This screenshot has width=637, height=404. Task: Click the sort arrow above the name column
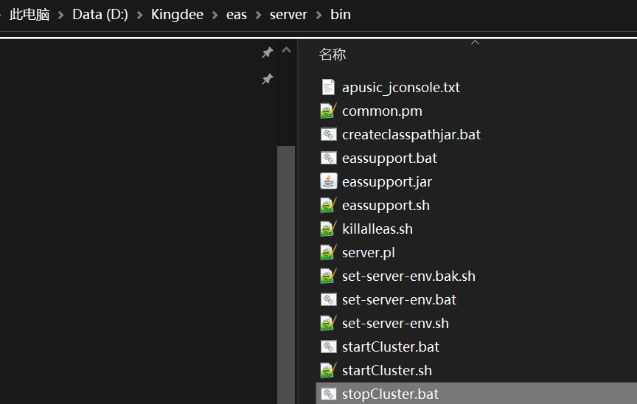pos(475,42)
